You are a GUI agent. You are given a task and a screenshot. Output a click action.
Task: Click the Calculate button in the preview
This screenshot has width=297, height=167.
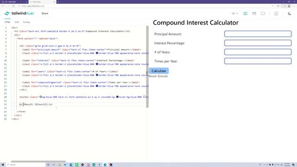tap(159, 71)
